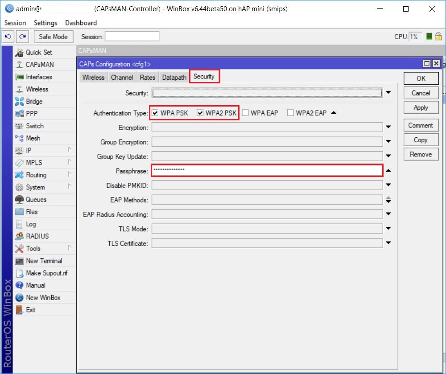Image resolution: width=446 pixels, height=374 pixels.
Task: Launch New Terminal from the sidebar
Action: pyautogui.click(x=45, y=261)
